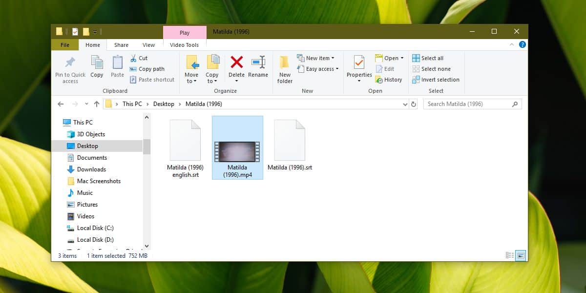Viewport: 586px width, 293px height.
Task: Click Select none
Action: [431, 69]
